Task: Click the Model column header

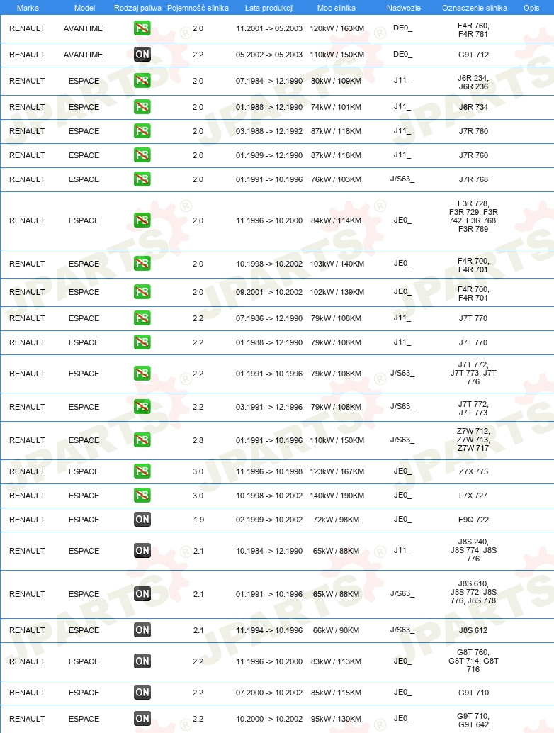Action: pyautogui.click(x=84, y=8)
